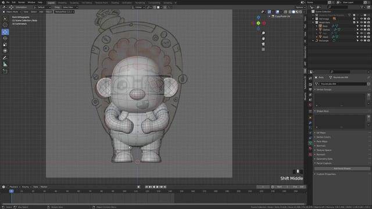This screenshot has height=209, width=372.
Task: Click the current frame number field
Action: pos(263,187)
